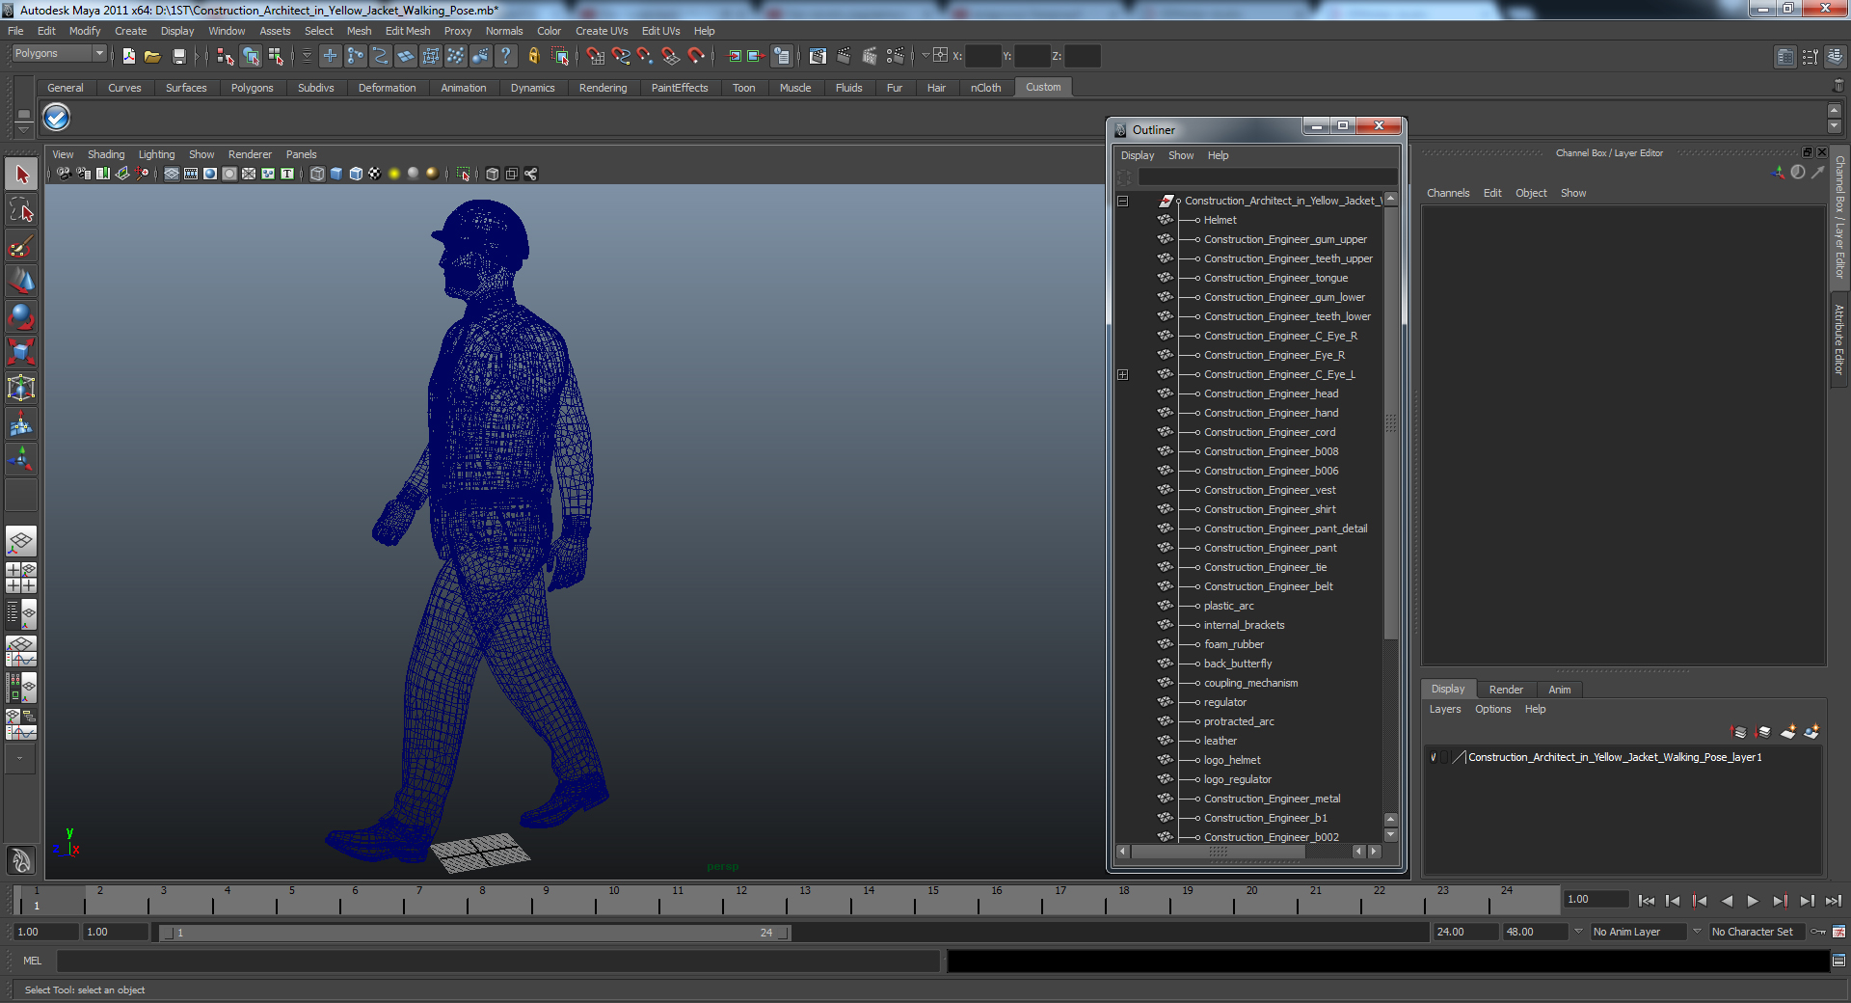The width and height of the screenshot is (1851, 1003).
Task: Click the Save scene floppy disk icon
Action: coord(178,56)
